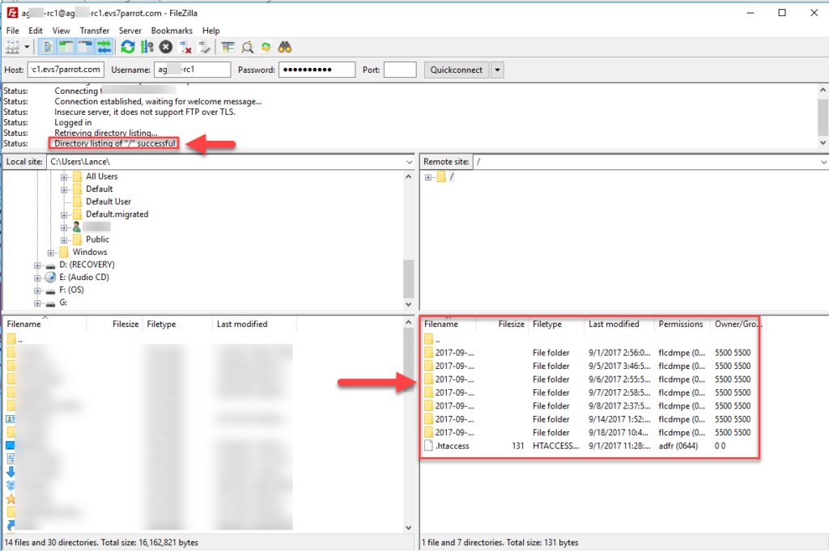The image size is (829, 551).
Task: Click the Quickconnect button
Action: coord(457,70)
